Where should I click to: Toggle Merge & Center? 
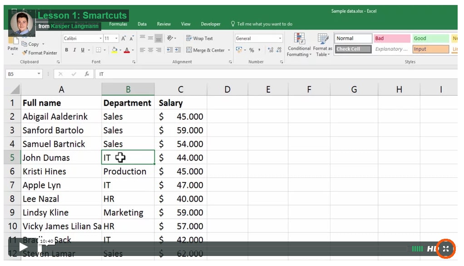(205, 50)
